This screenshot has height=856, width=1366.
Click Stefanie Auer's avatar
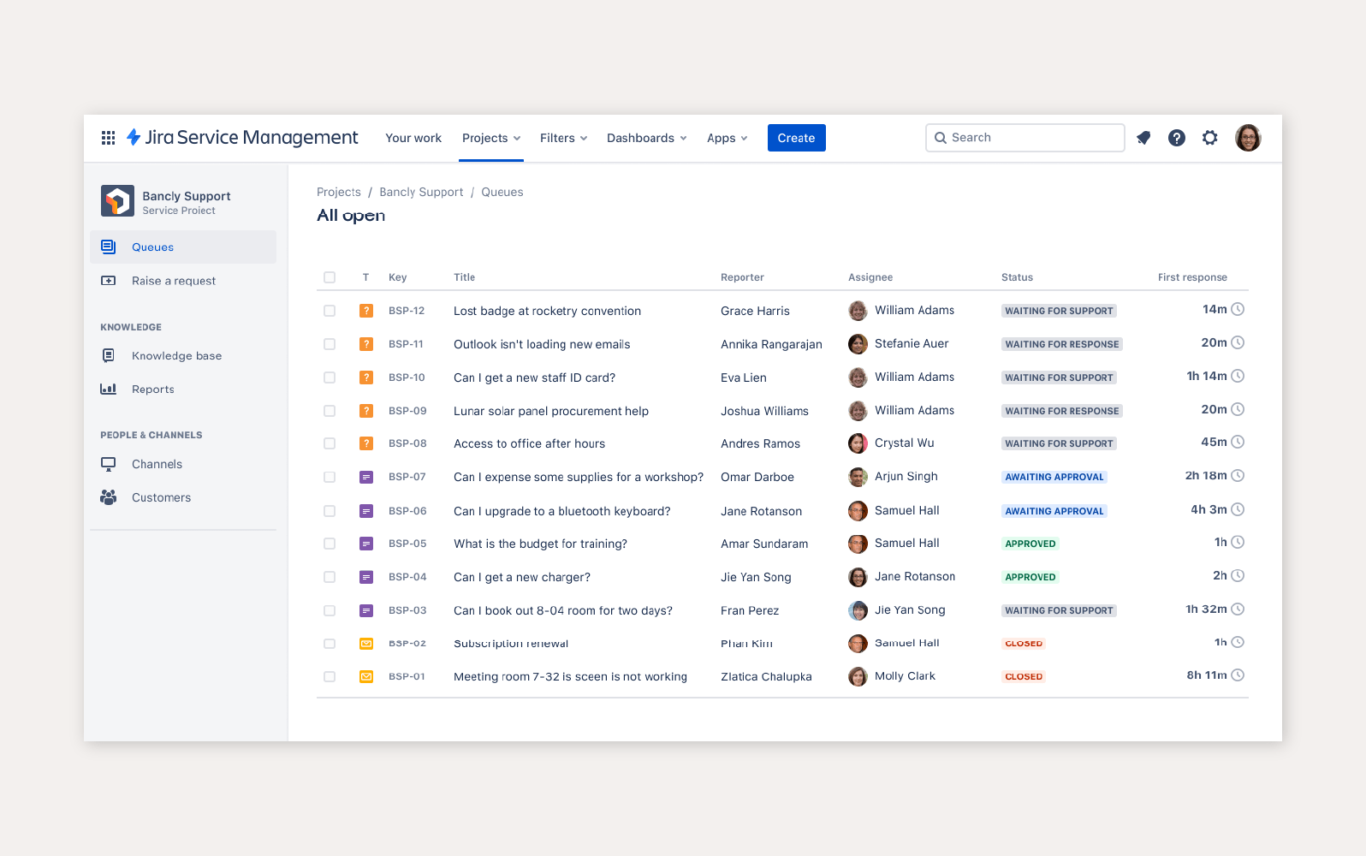point(858,344)
